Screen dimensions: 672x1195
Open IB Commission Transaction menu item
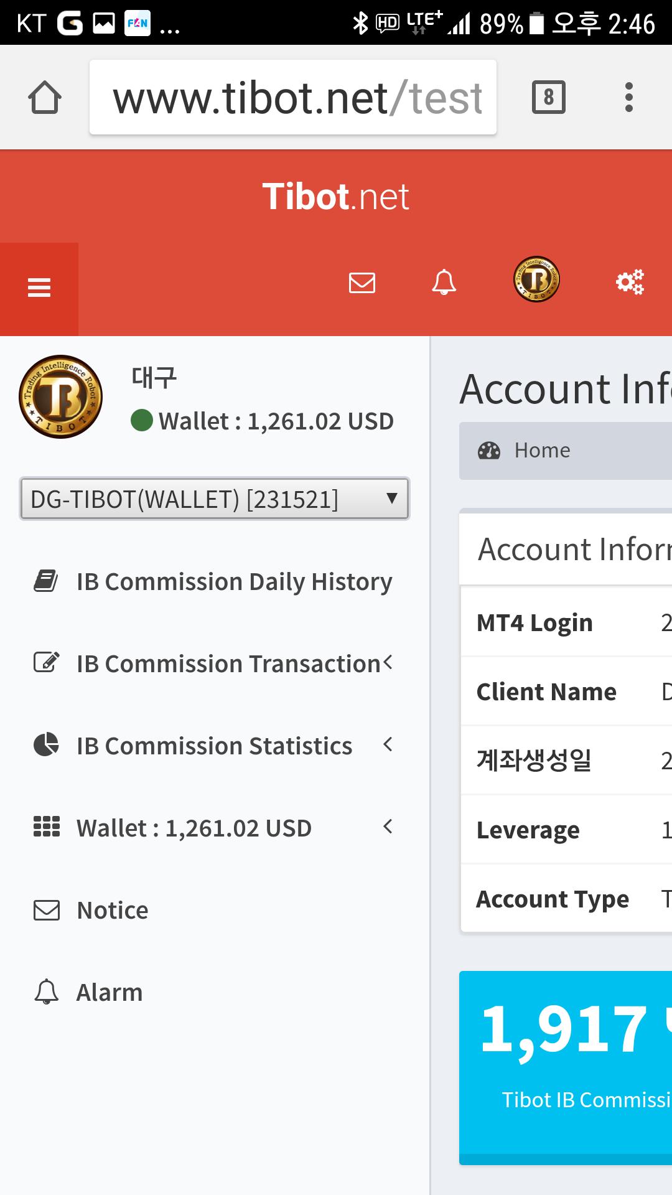(x=215, y=664)
